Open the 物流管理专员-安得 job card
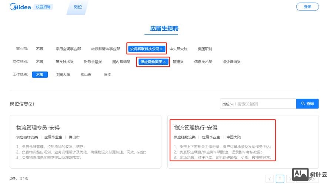Image resolution: width=330 pixels, height=185 pixels. [86, 142]
